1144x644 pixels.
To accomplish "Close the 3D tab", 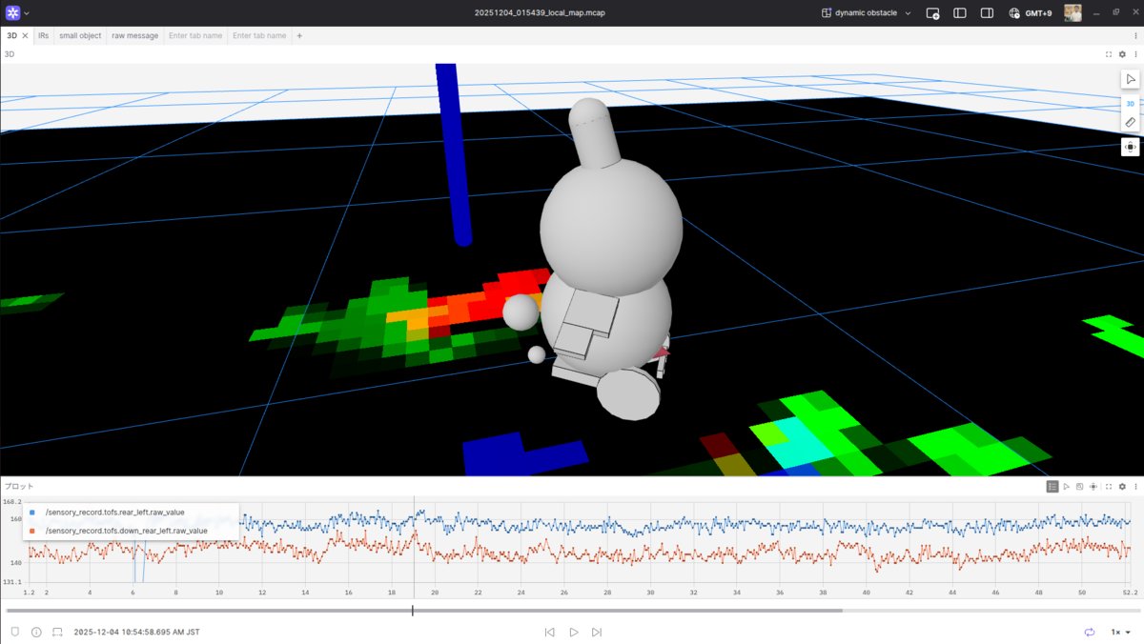I will [26, 35].
